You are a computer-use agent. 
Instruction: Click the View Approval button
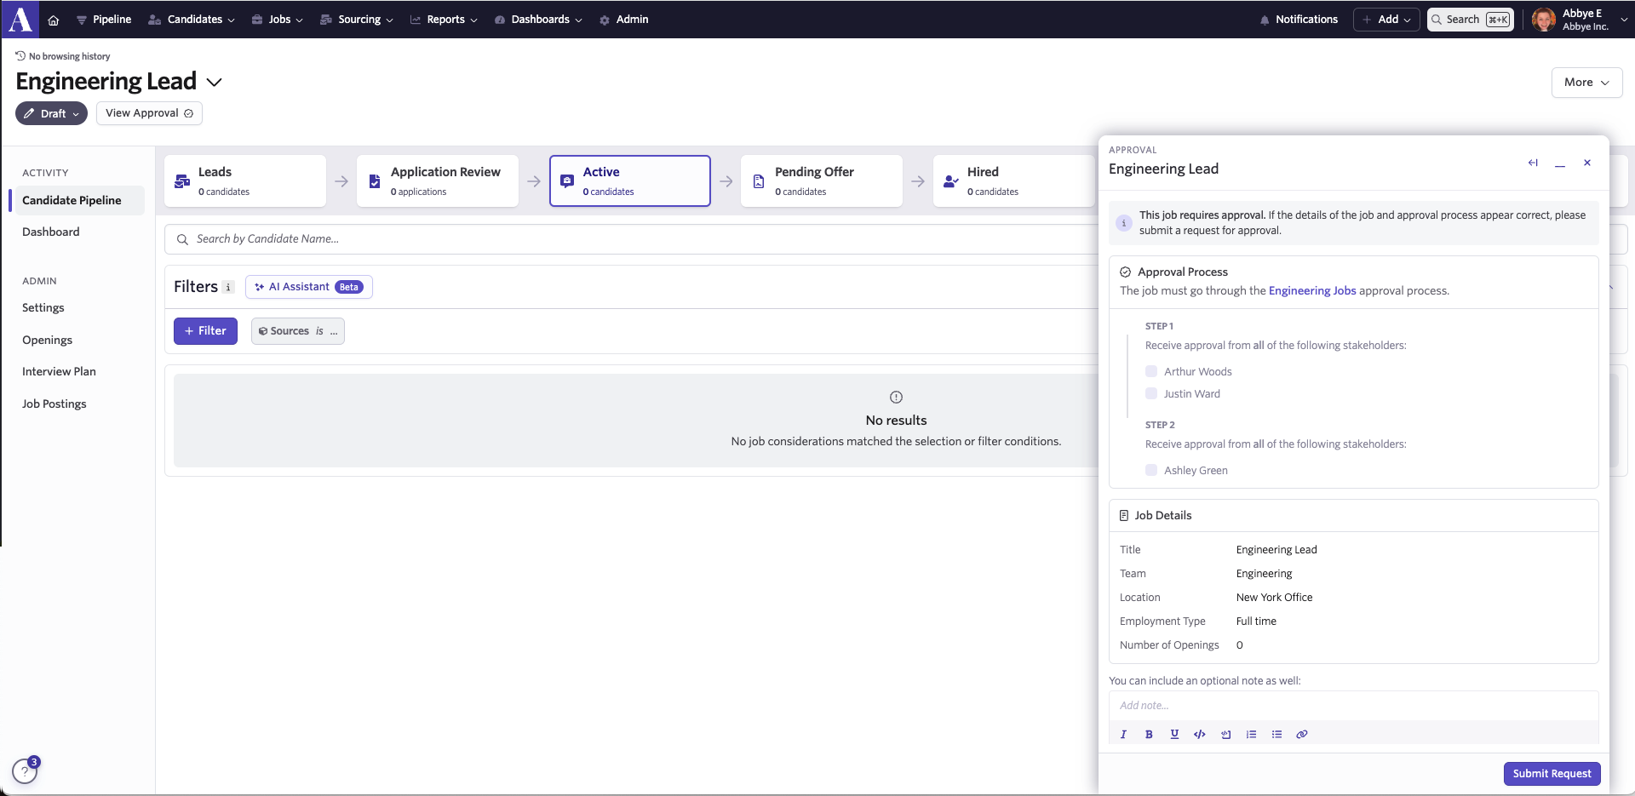coord(149,113)
